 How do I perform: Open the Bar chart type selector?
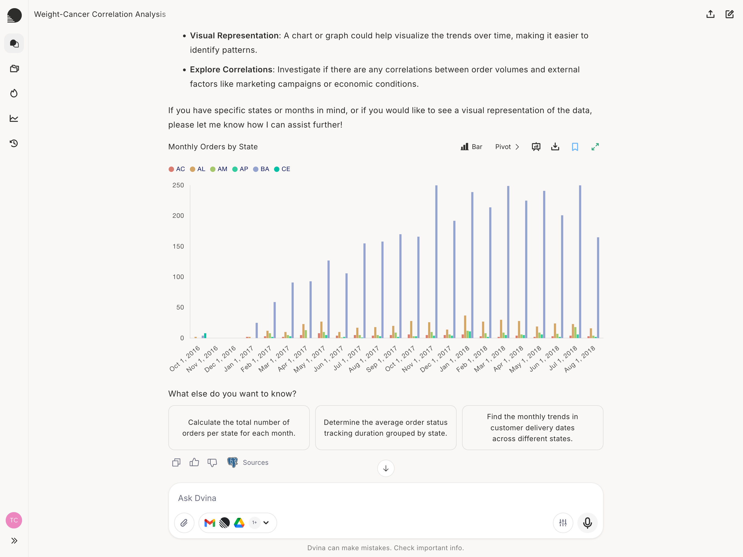coord(471,147)
